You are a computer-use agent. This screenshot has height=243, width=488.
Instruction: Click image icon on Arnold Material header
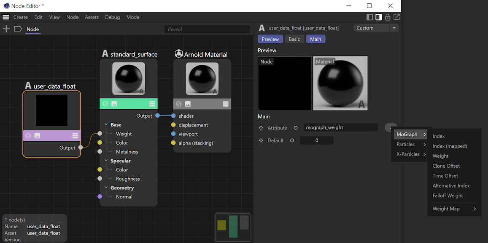click(x=188, y=104)
